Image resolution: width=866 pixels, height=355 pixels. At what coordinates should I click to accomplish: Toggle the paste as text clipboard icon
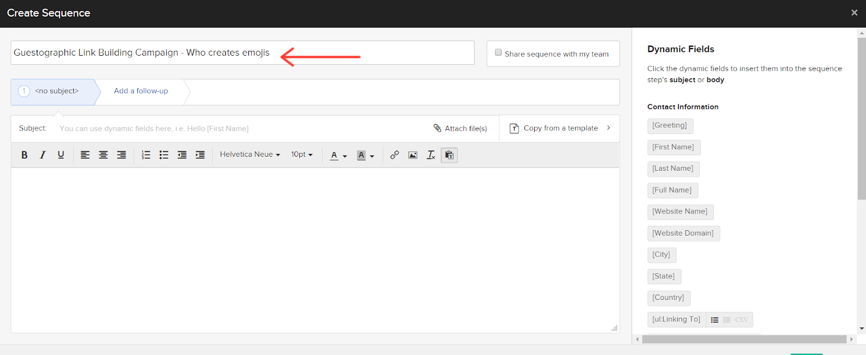(x=449, y=155)
